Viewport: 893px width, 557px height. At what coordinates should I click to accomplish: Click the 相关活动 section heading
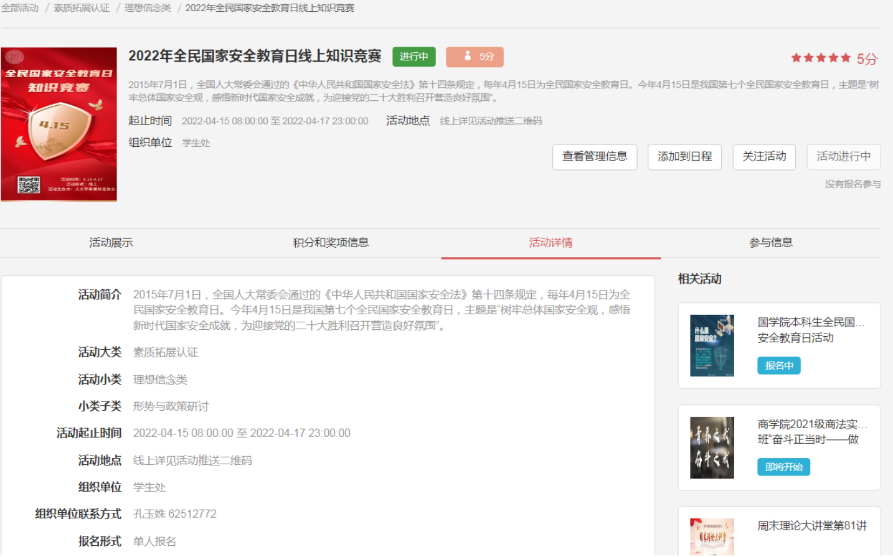coord(700,279)
